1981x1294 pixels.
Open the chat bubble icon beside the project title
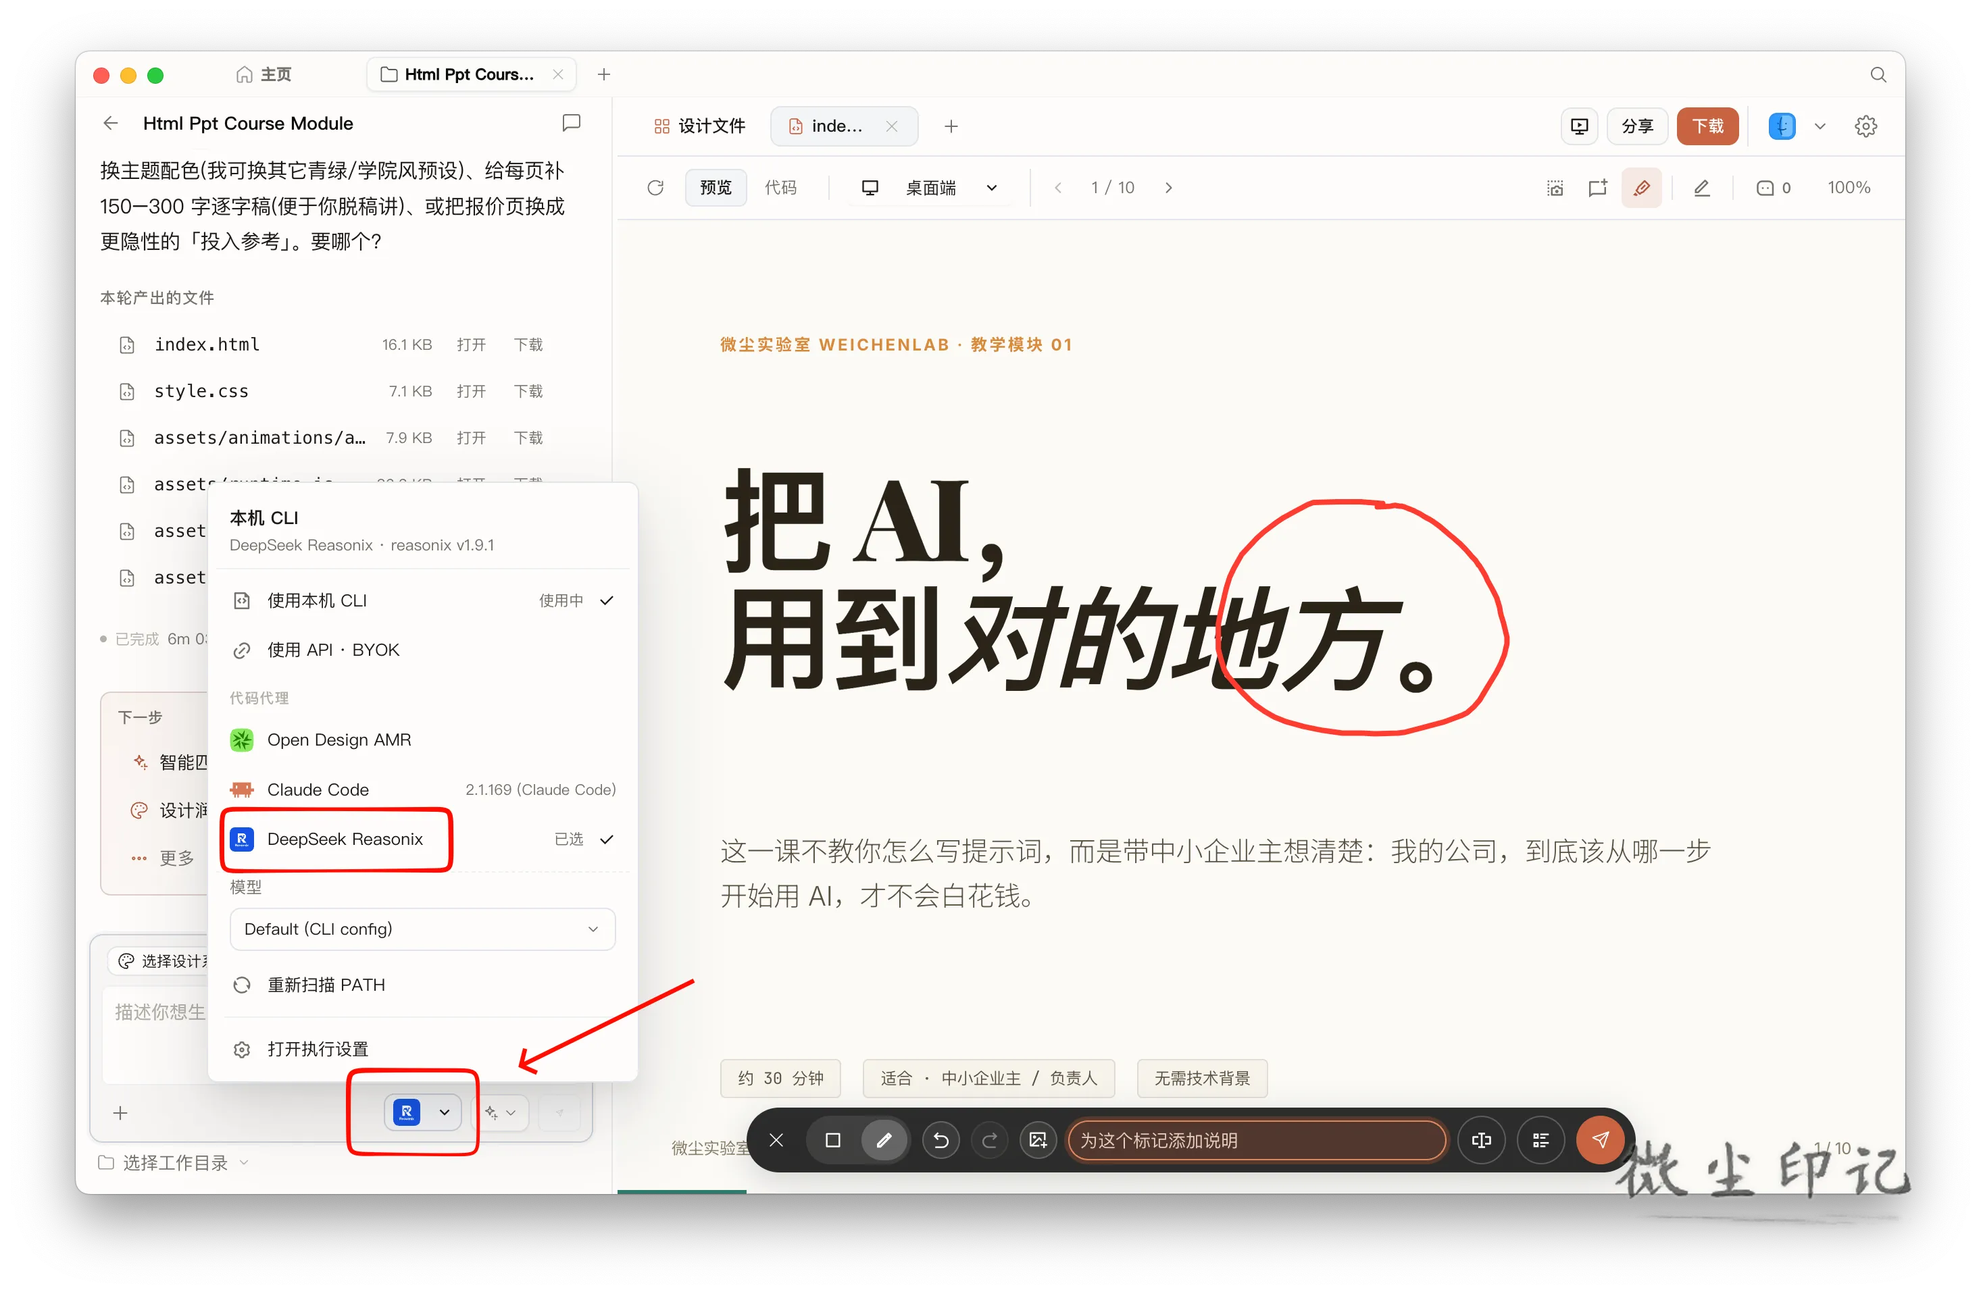571,124
